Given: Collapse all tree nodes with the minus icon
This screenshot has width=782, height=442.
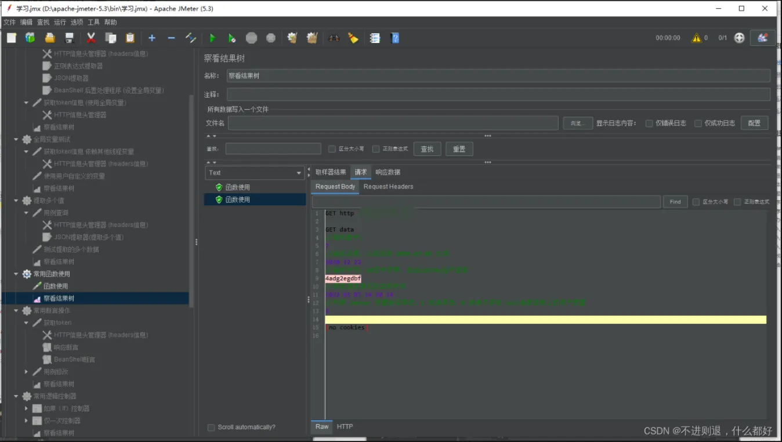Looking at the screenshot, I should [171, 38].
